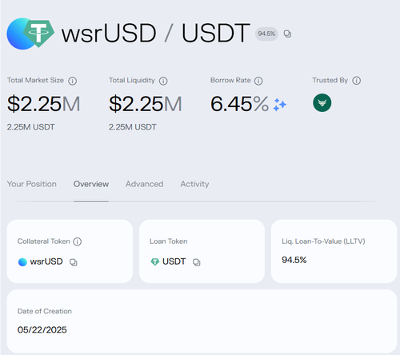Switch to the Advanced tab
This screenshot has height=355, width=400.
click(x=144, y=184)
